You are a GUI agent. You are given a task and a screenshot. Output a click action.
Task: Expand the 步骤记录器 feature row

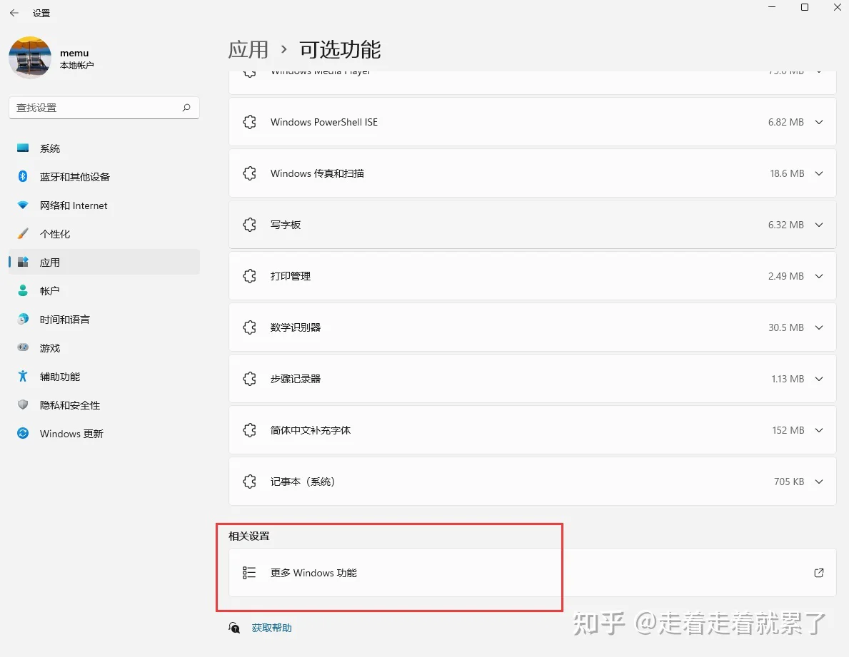pyautogui.click(x=819, y=379)
